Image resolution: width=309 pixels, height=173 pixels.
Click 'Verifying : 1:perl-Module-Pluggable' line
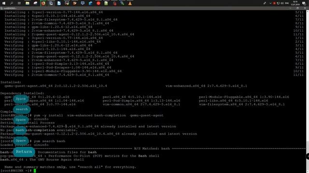click(63, 71)
